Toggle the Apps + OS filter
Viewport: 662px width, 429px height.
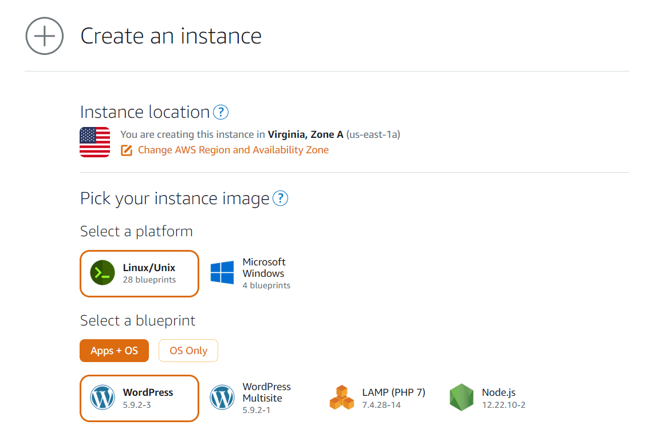point(114,351)
